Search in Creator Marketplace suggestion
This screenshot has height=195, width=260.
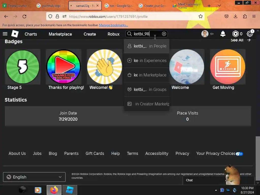147,104
